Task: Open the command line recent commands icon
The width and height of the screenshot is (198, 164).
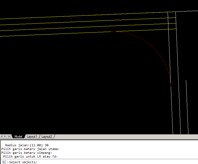Action: [4, 162]
